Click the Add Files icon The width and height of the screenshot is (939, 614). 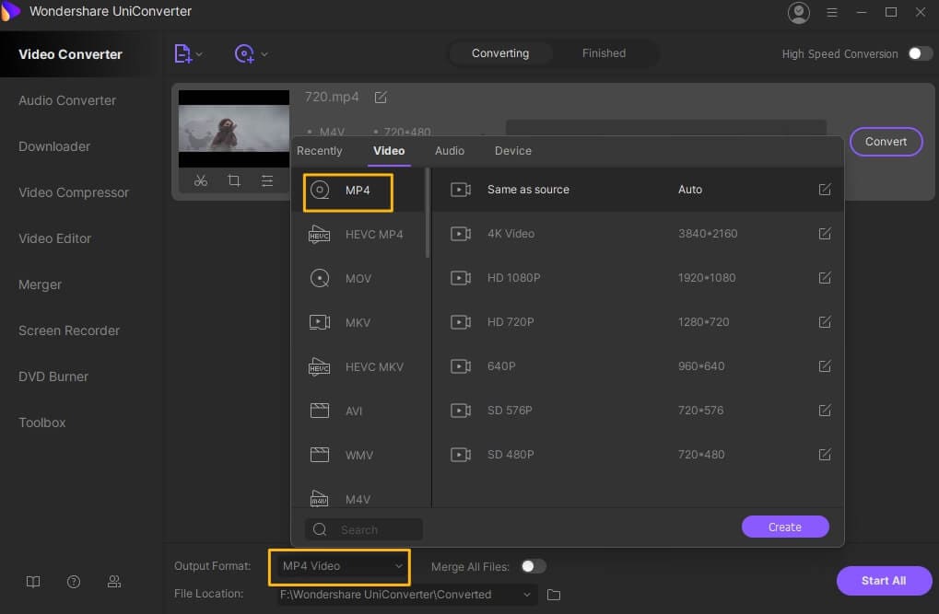click(182, 54)
